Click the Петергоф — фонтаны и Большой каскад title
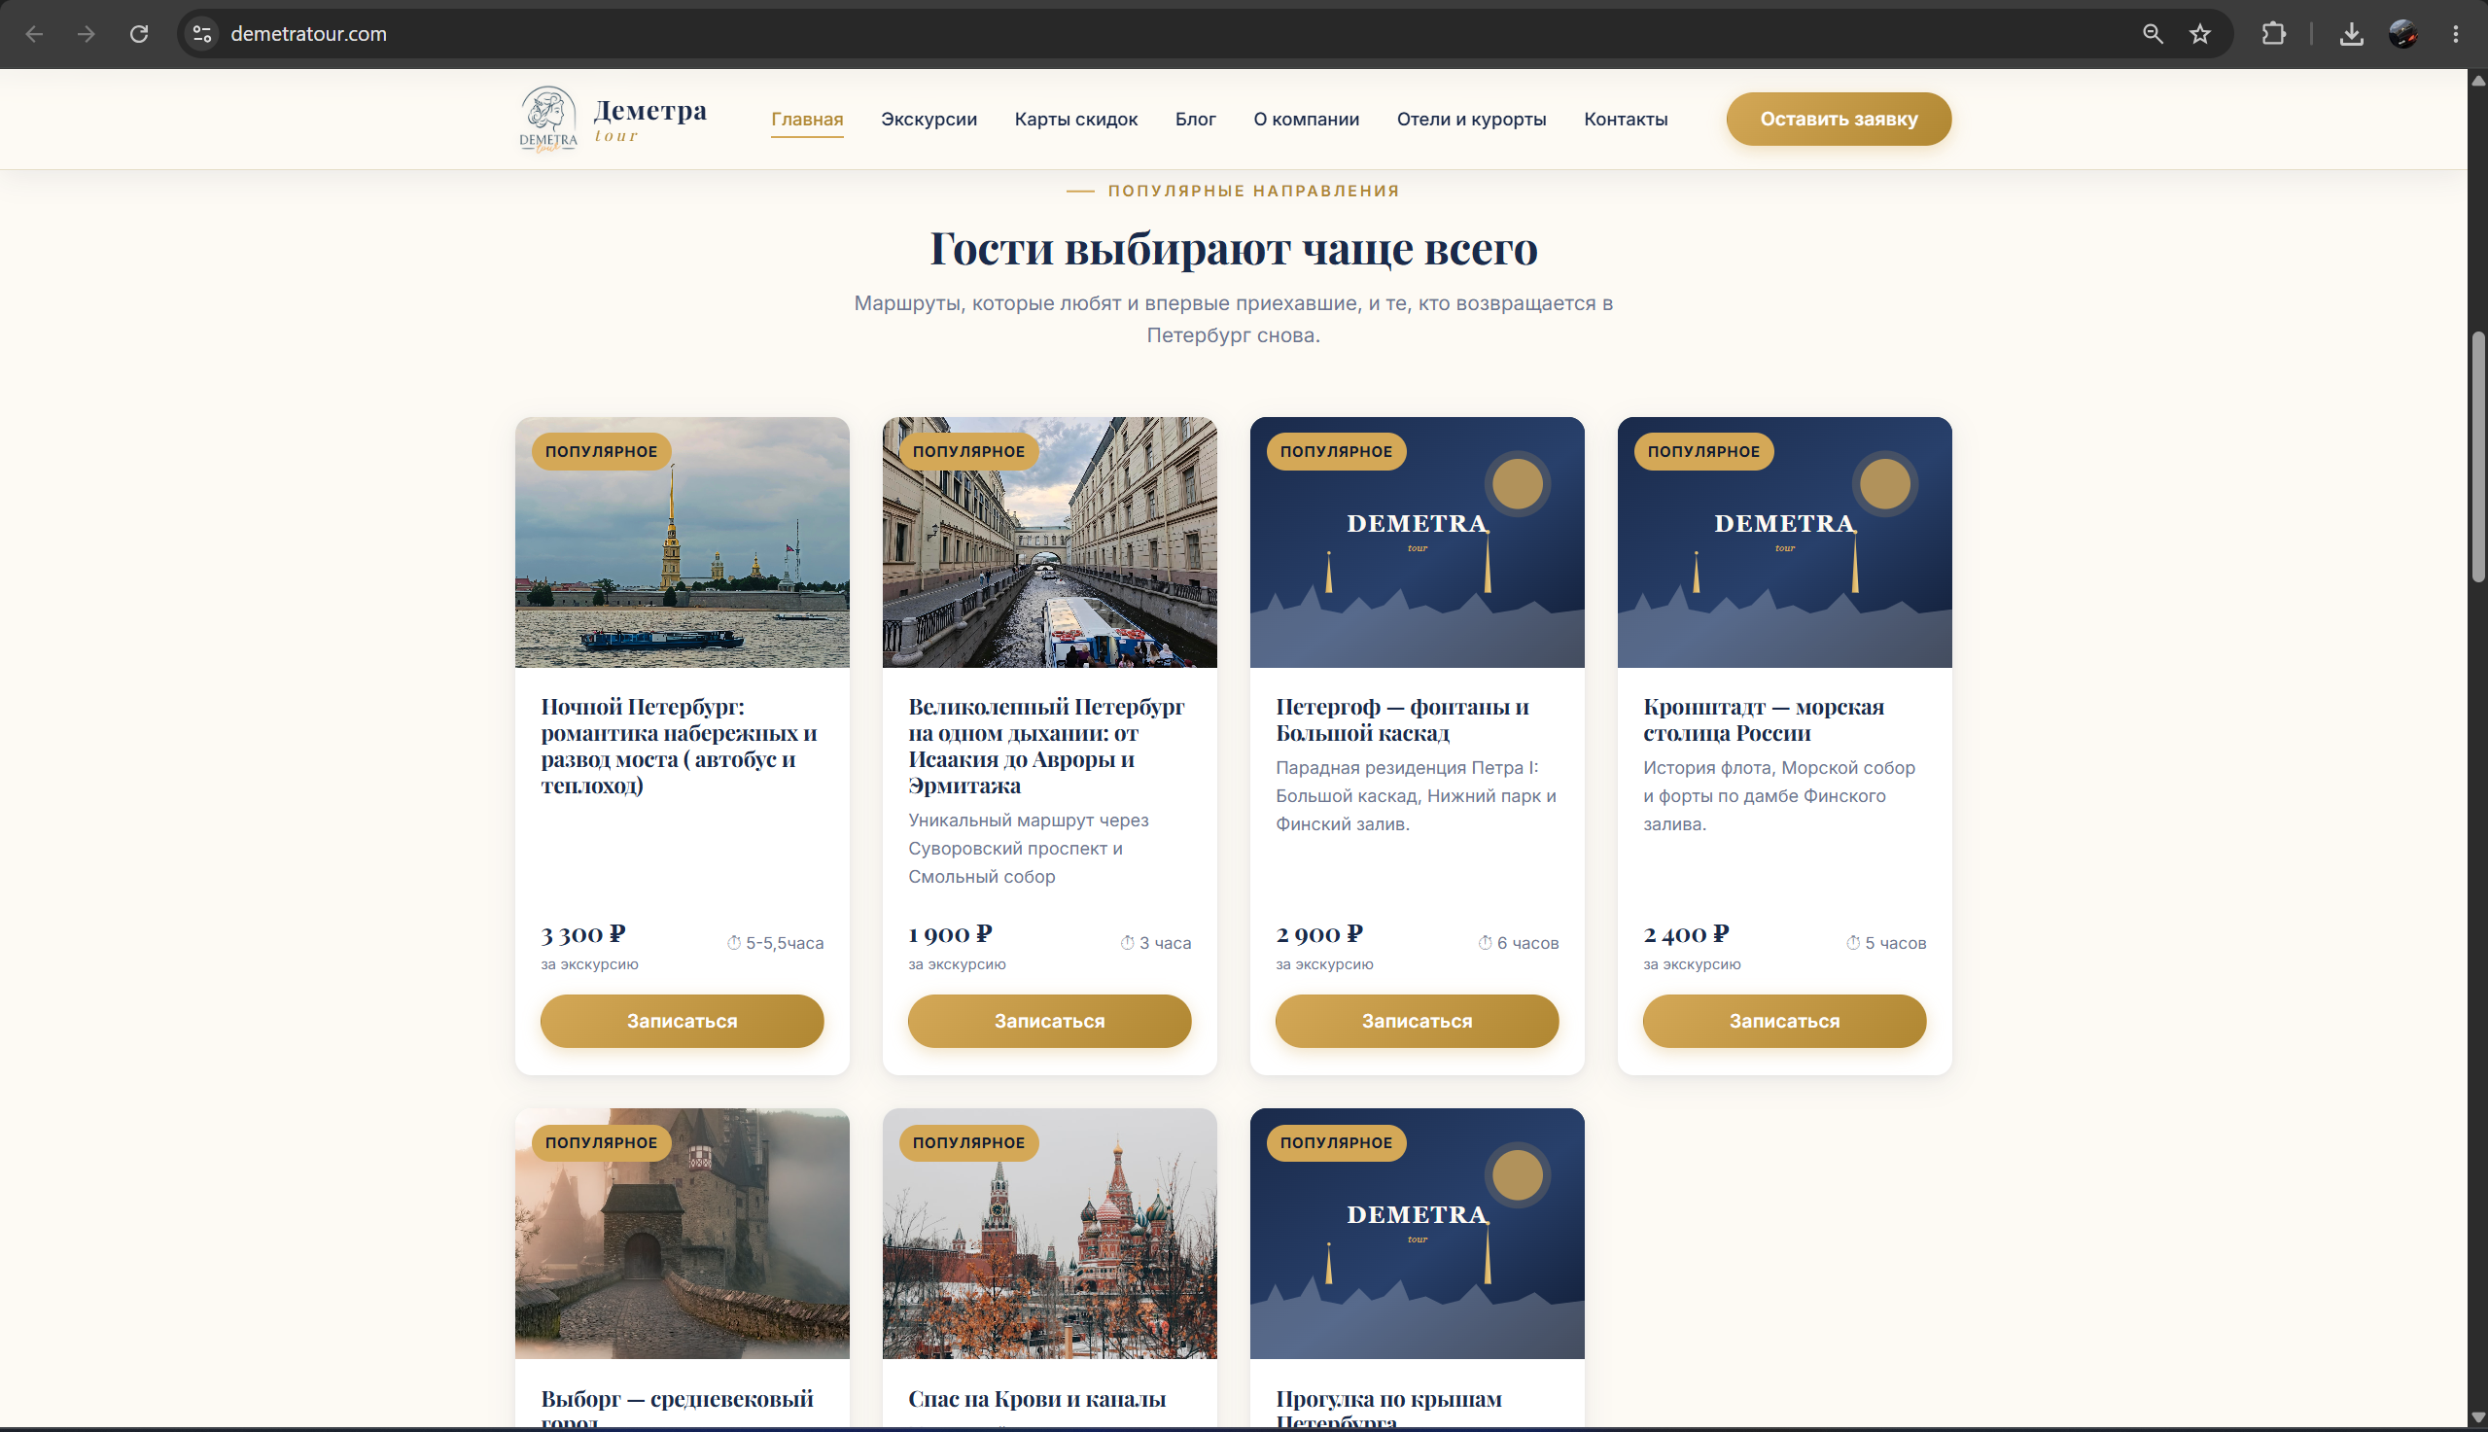Viewport: 2488px width, 1432px height. click(1402, 719)
